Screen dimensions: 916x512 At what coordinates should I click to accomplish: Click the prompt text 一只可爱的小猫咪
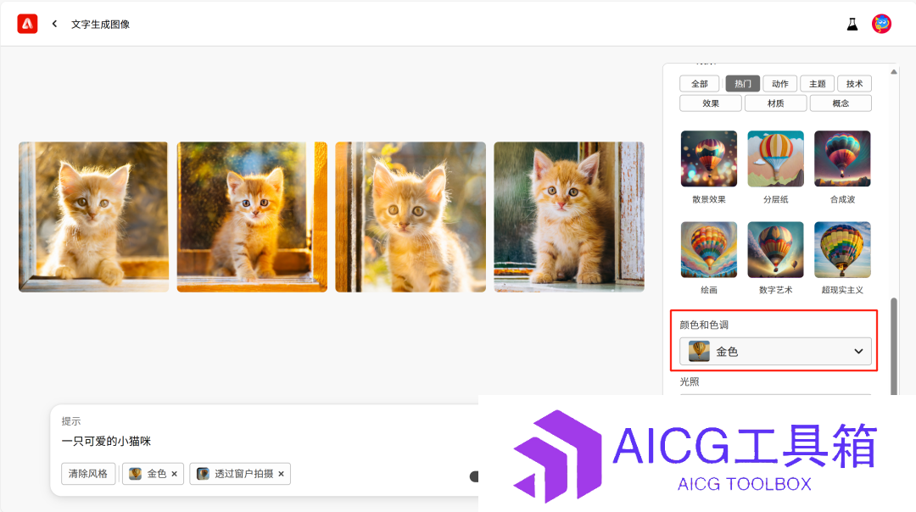pos(106,442)
